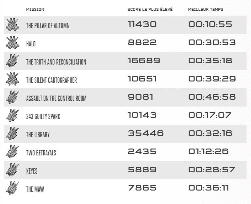
Task: Click the Two Betrayals difficulty icon
Action: click(x=12, y=152)
